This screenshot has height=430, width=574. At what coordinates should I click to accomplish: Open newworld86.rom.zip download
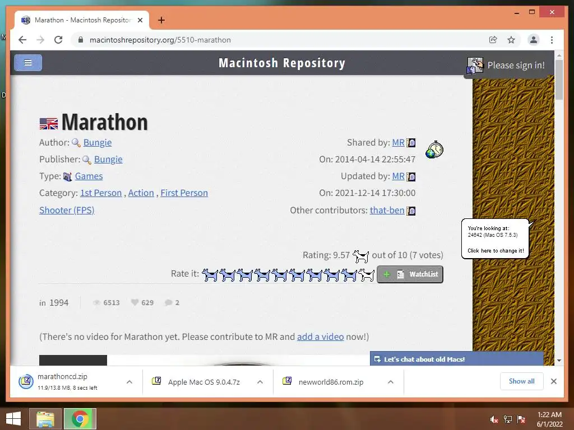pos(331,382)
